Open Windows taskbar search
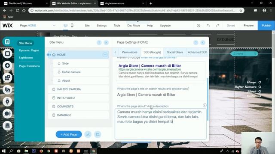The height and width of the screenshot is (154, 275). pyautogui.click(x=11, y=151)
